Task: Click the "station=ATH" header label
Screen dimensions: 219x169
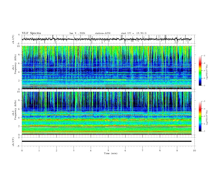Action: [x=103, y=33]
